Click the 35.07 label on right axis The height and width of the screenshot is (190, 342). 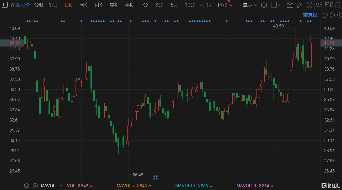coord(329,100)
